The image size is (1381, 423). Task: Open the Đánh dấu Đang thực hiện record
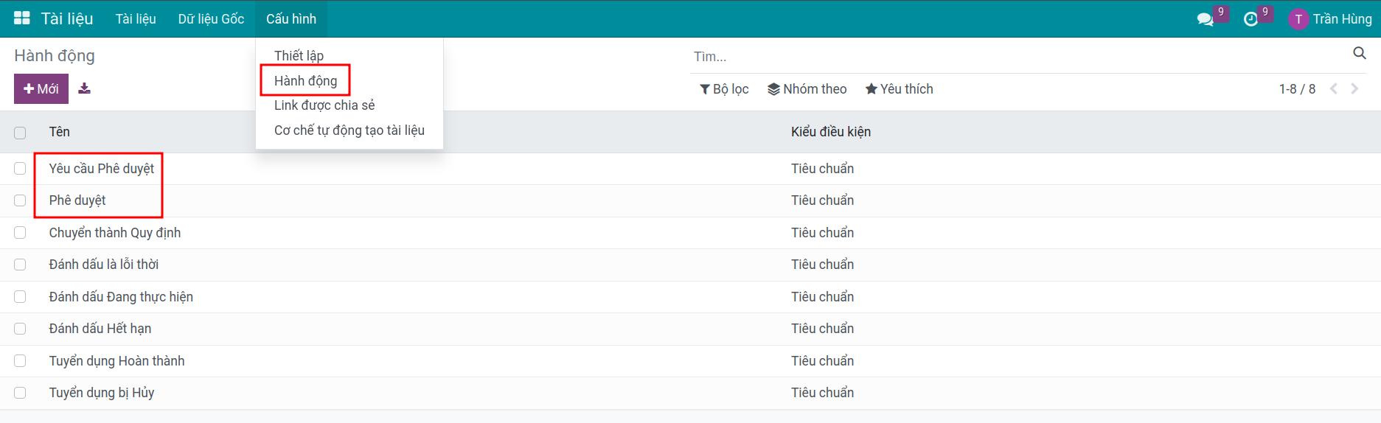pyautogui.click(x=121, y=297)
